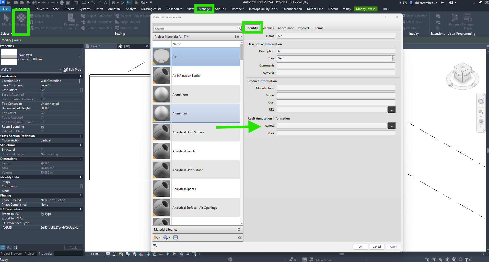The height and width of the screenshot is (262, 489).
Task: Toggle Sun Path icon in view control bar
Action: (121, 254)
